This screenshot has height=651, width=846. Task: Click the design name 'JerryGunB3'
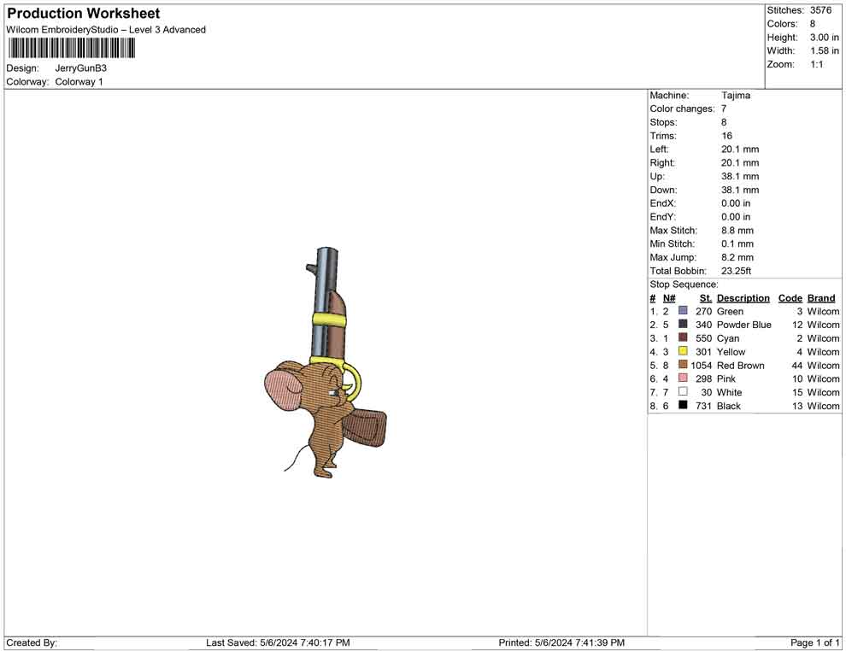tap(81, 68)
